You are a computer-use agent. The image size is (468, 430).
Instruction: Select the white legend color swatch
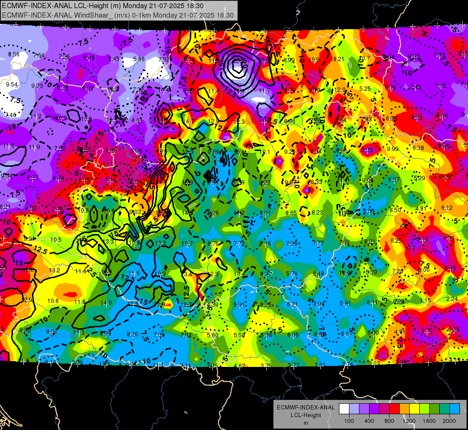344,409
